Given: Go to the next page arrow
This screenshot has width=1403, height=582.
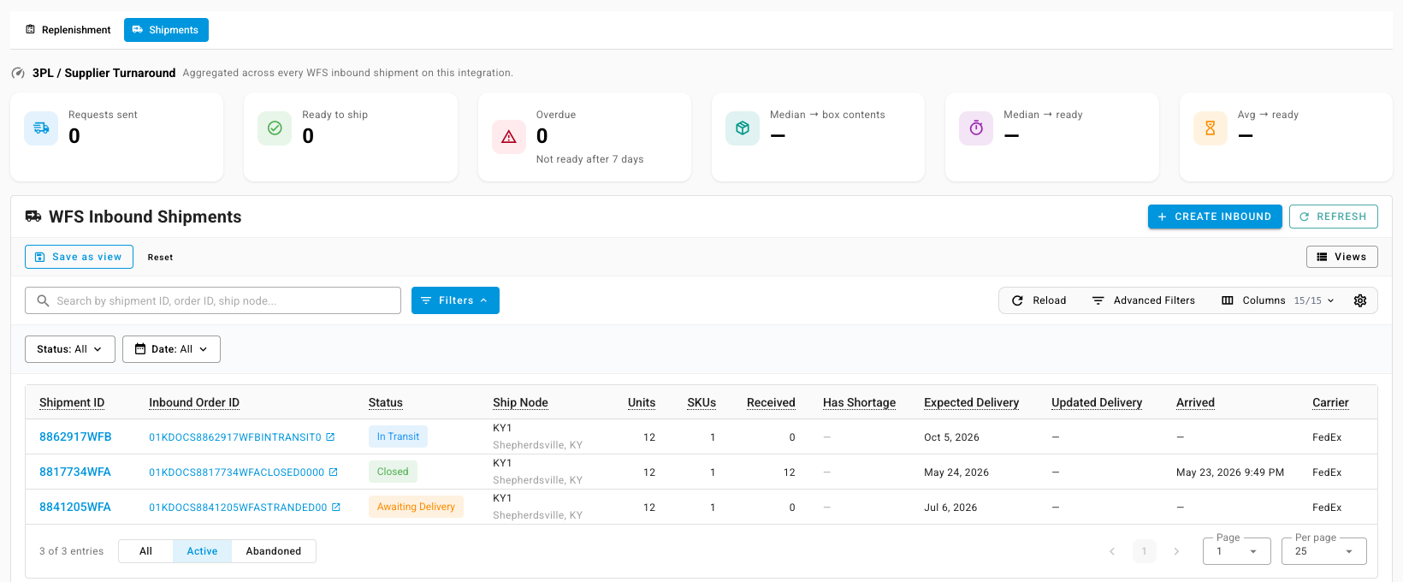Looking at the screenshot, I should point(1176,551).
